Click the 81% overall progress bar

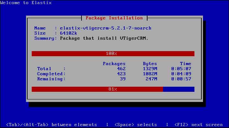point(113,89)
